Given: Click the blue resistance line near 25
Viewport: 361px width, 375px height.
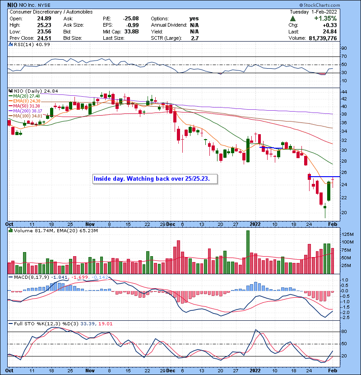Looking at the screenshot, I should (x=324, y=177).
